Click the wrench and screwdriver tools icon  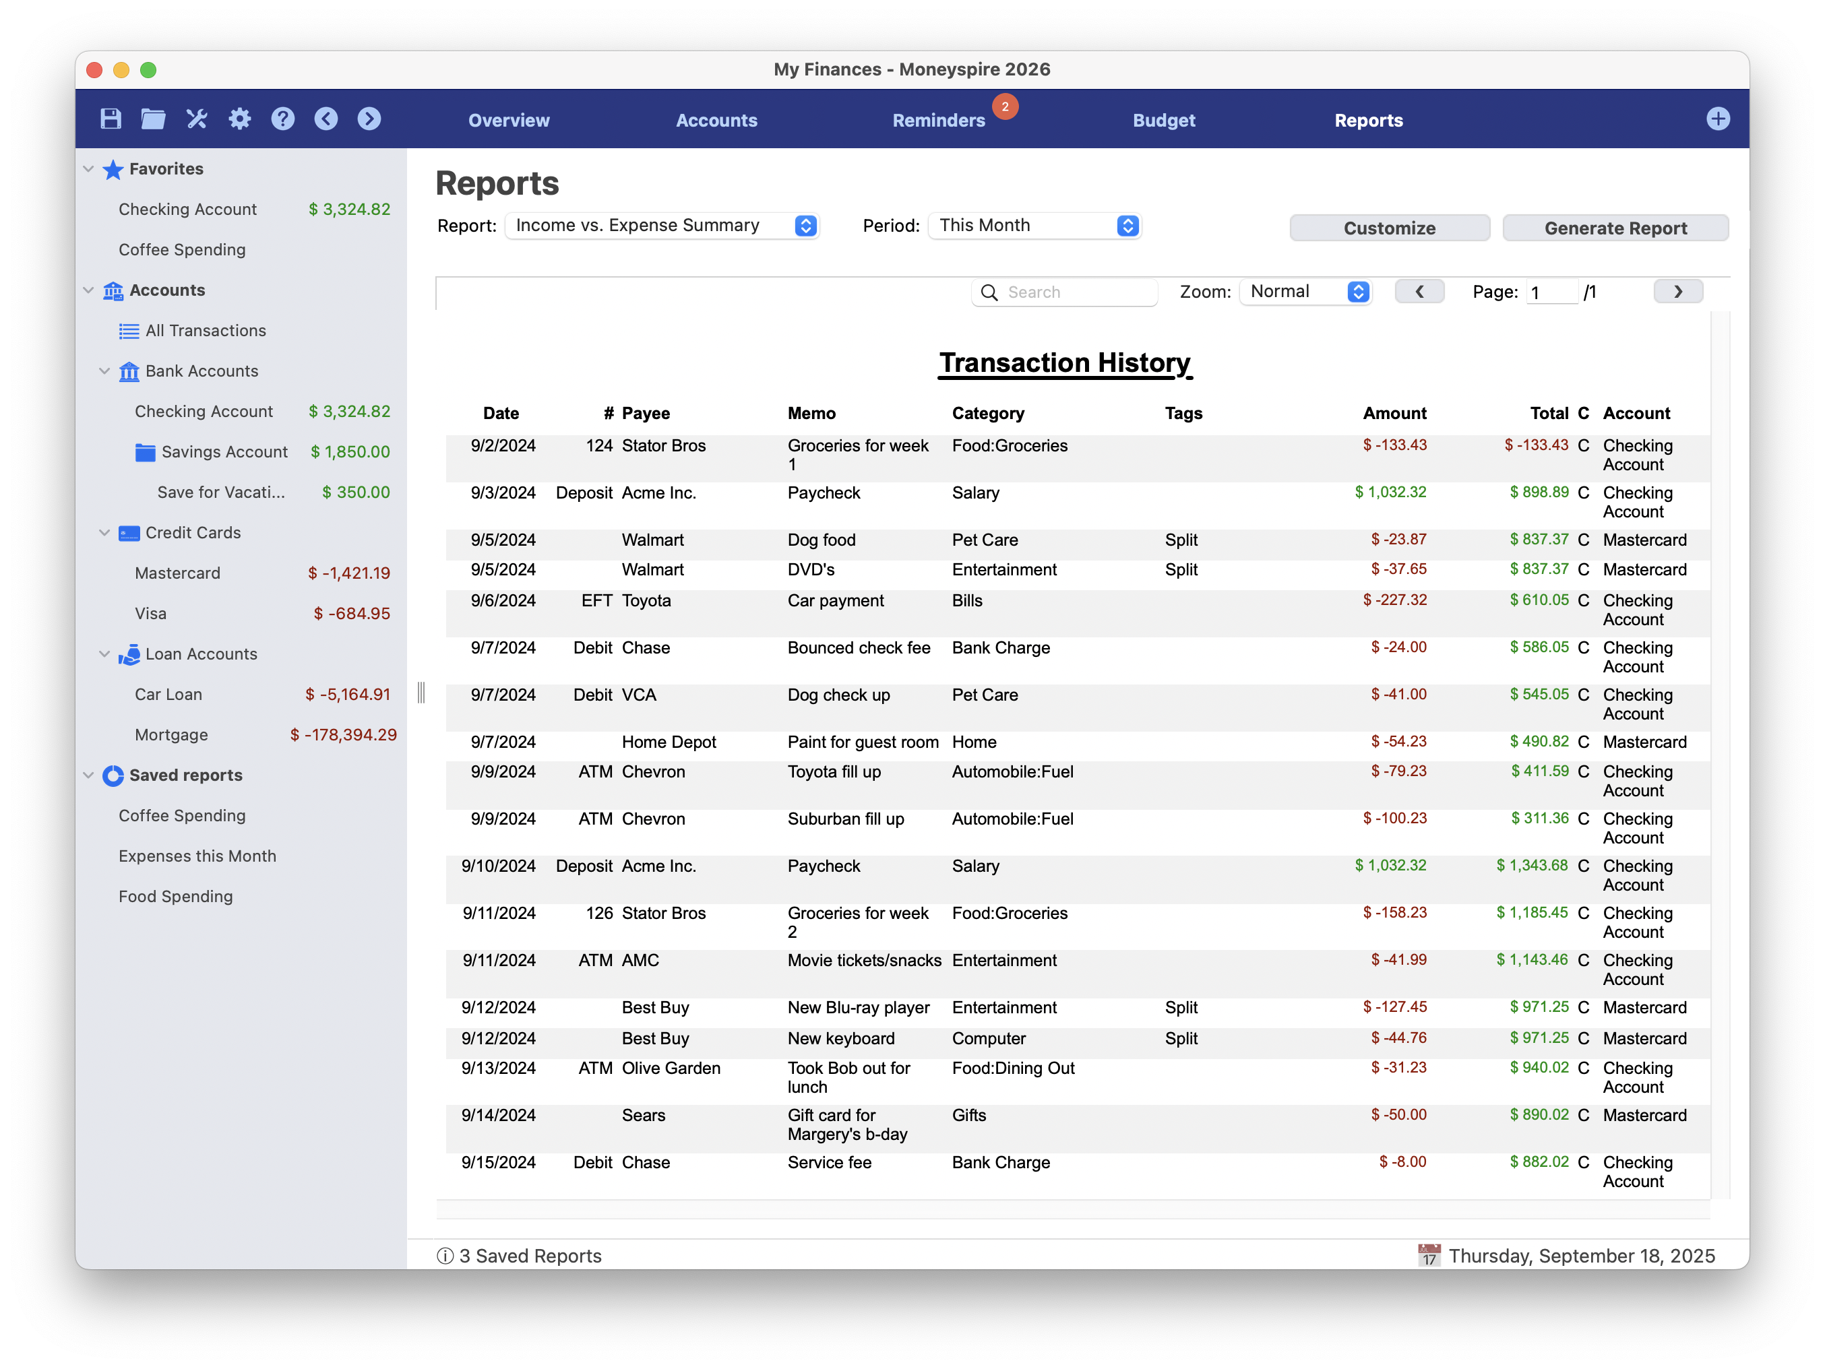196,119
